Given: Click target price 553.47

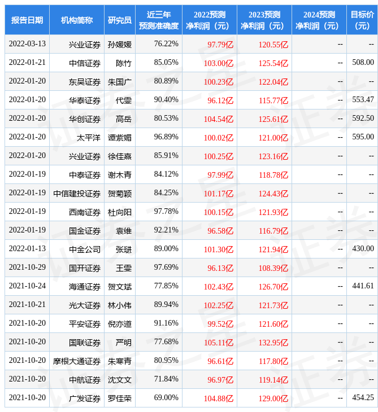Looking at the screenshot, I should pyautogui.click(x=363, y=99).
